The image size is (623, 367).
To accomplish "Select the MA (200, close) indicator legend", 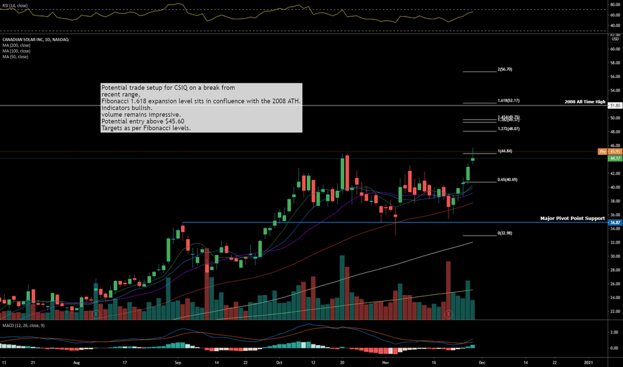I will pos(16,45).
